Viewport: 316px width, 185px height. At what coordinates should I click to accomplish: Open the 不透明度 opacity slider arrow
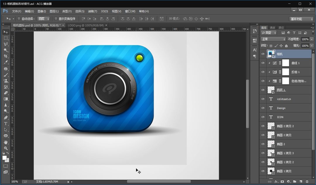coord(312,39)
